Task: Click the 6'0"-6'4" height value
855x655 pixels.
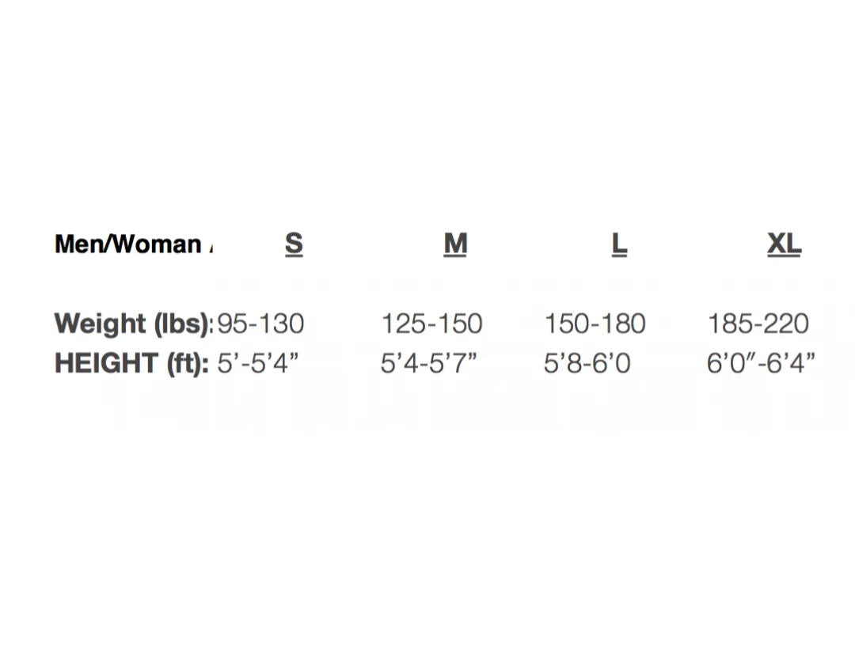Action: point(760,363)
